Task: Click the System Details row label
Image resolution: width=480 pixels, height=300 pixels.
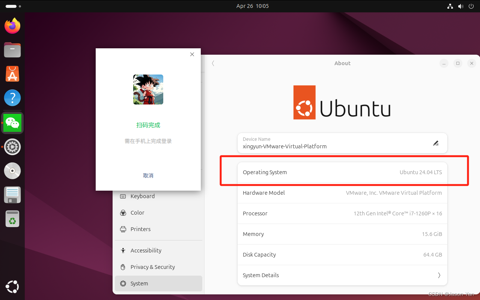Action: pyautogui.click(x=261, y=275)
